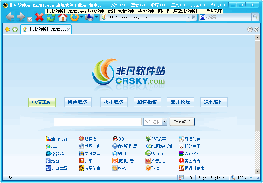Open the search engine selector dropdown
The width and height of the screenshot is (263, 183).
[206, 17]
